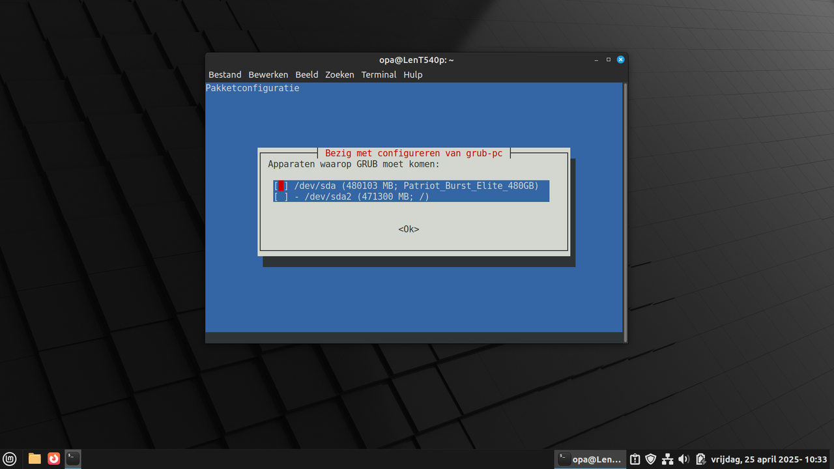This screenshot has width=834, height=469.
Task: Open the Beeld menu
Action: [x=307, y=75]
